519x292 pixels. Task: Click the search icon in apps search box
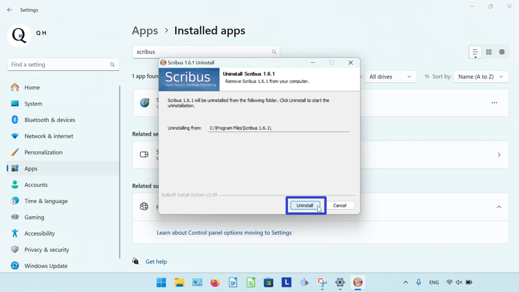274,52
